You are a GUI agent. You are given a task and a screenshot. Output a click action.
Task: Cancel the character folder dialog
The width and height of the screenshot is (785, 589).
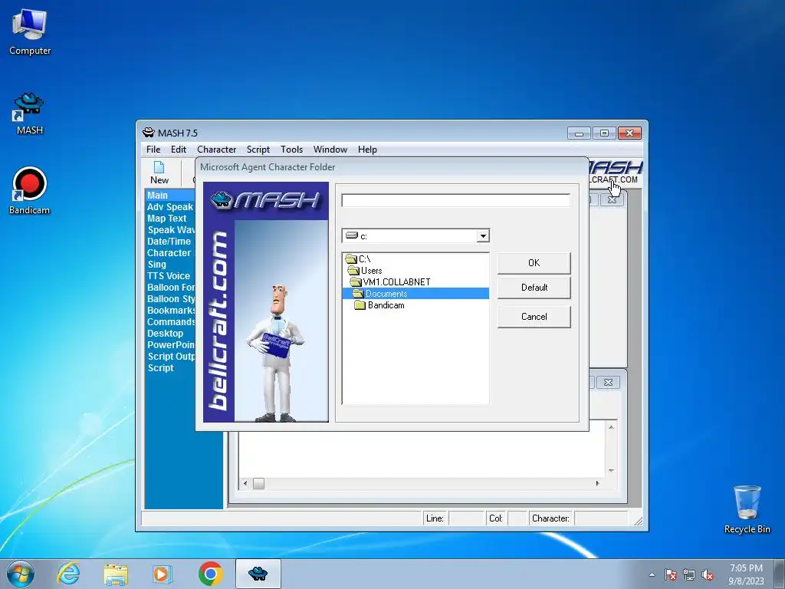[x=534, y=317]
